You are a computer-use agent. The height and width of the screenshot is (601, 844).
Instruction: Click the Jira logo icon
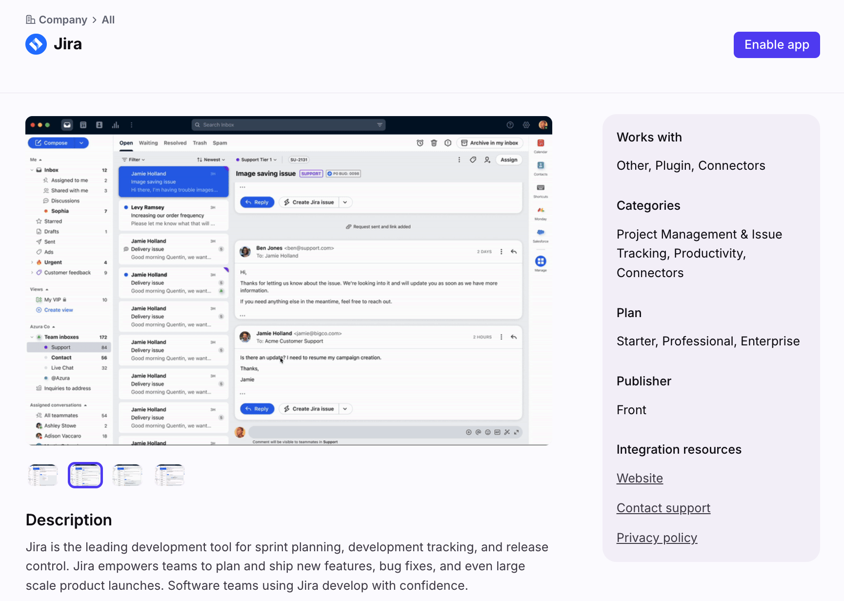(36, 44)
